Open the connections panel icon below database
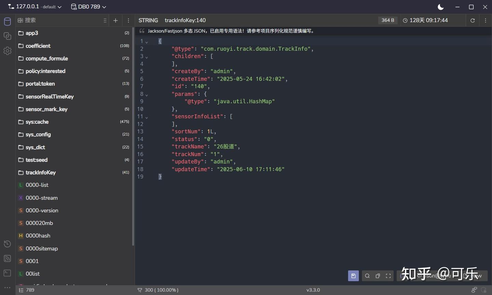The height and width of the screenshot is (295, 492). click(x=7, y=36)
